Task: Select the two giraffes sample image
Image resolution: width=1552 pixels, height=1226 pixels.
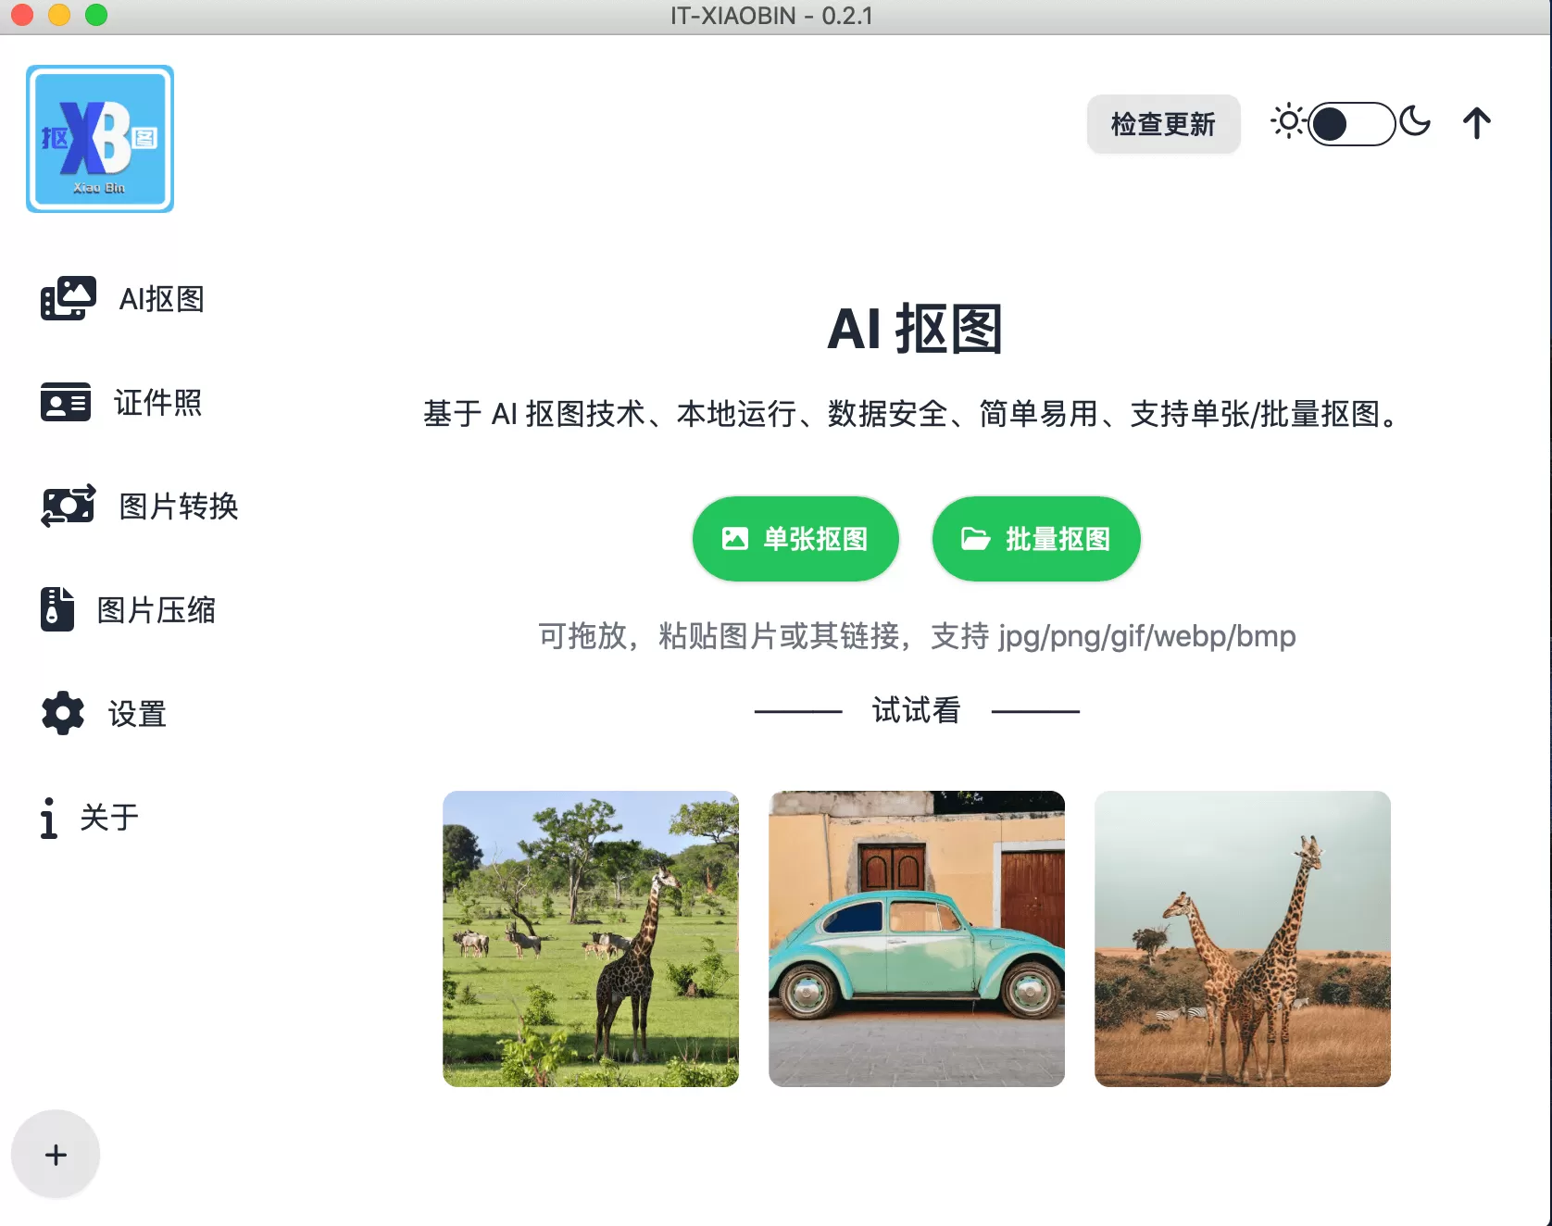Action: click(x=1243, y=940)
